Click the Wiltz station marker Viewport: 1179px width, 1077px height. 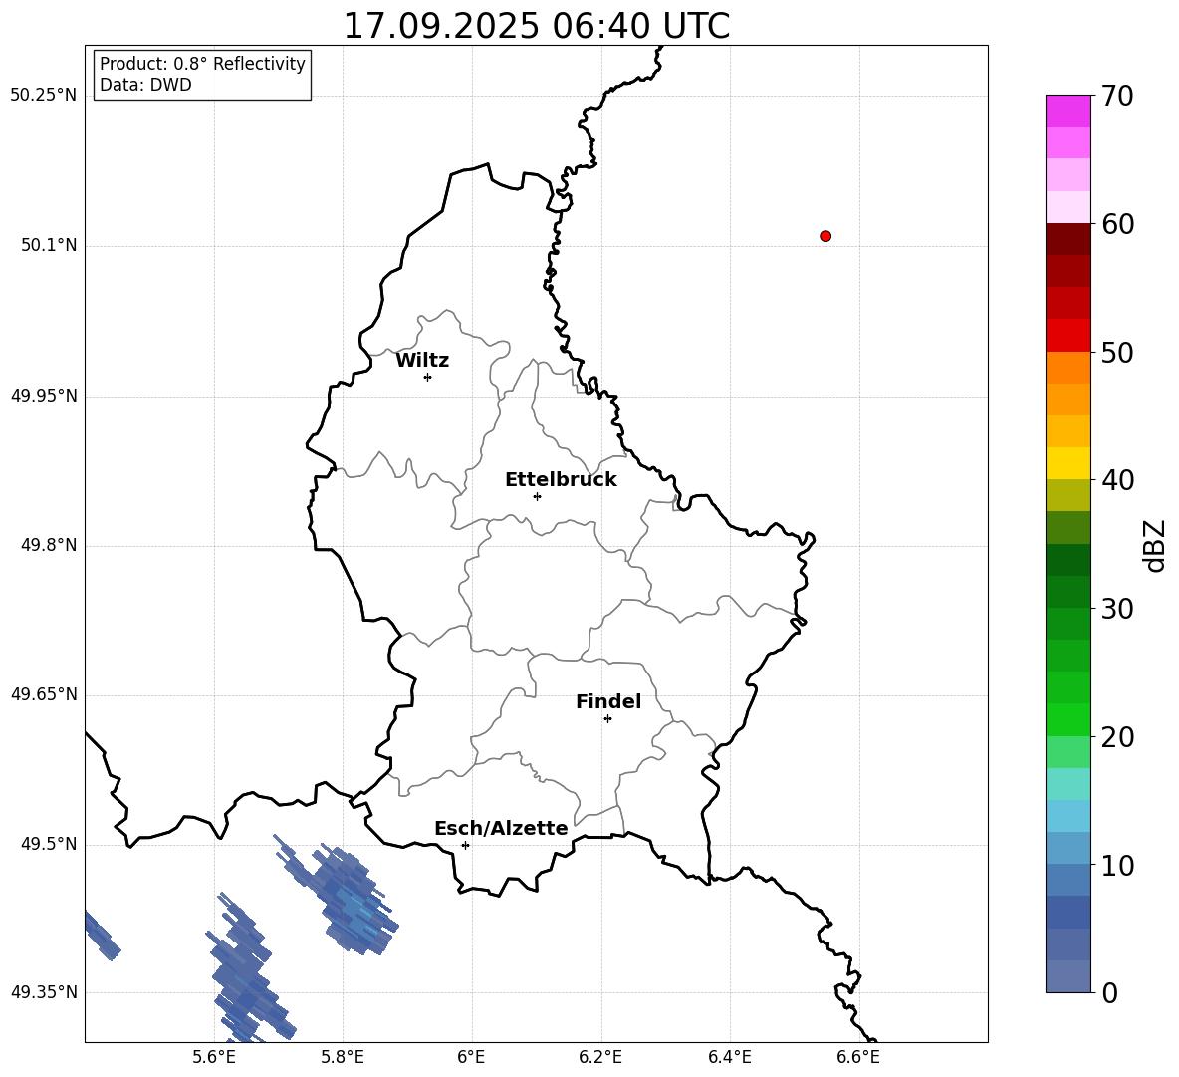pyautogui.click(x=428, y=377)
